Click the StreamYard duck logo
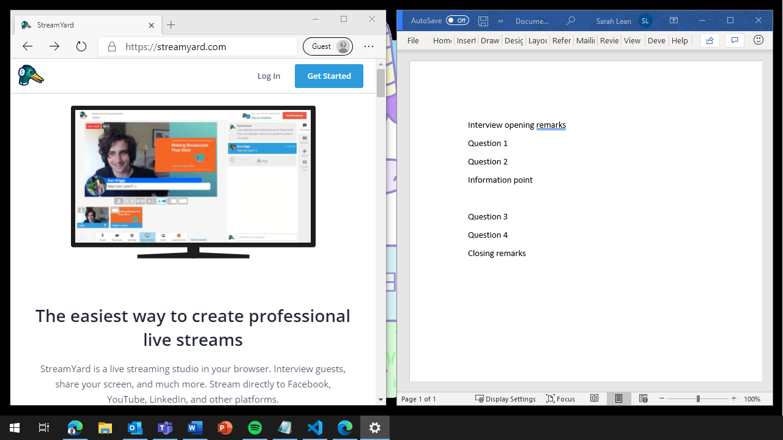The image size is (783, 440). (31, 75)
